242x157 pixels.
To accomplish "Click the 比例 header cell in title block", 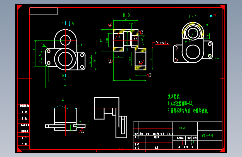I will pos(195,138).
